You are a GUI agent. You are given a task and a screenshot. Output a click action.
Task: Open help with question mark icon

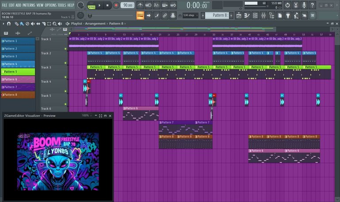coord(312,5)
